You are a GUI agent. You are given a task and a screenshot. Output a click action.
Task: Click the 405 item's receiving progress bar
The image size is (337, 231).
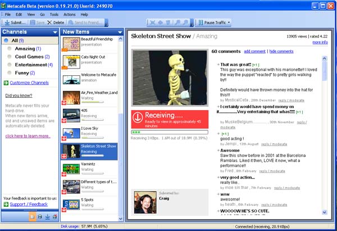tap(93, 120)
